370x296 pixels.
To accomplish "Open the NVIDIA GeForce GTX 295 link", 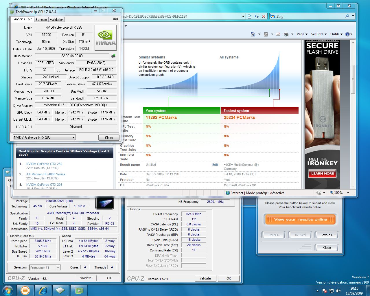I will pos(44,185).
